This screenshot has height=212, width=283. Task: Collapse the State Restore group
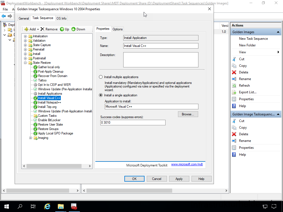[25, 63]
